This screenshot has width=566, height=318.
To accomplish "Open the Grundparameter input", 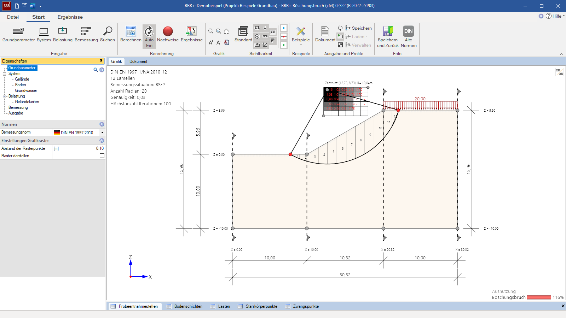I will click(x=18, y=35).
